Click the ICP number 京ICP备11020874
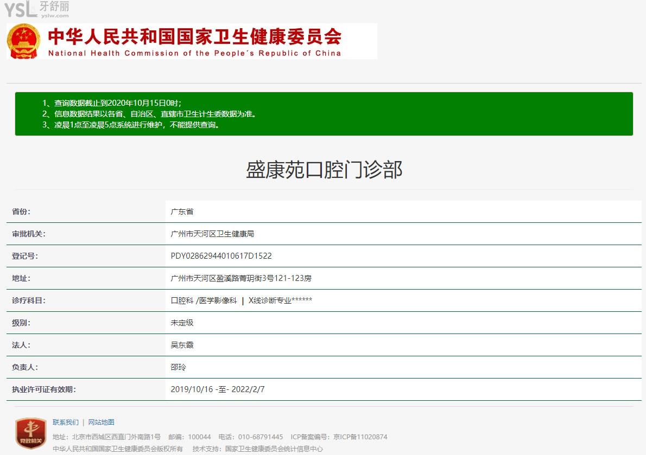646x455 pixels. pyautogui.click(x=360, y=437)
